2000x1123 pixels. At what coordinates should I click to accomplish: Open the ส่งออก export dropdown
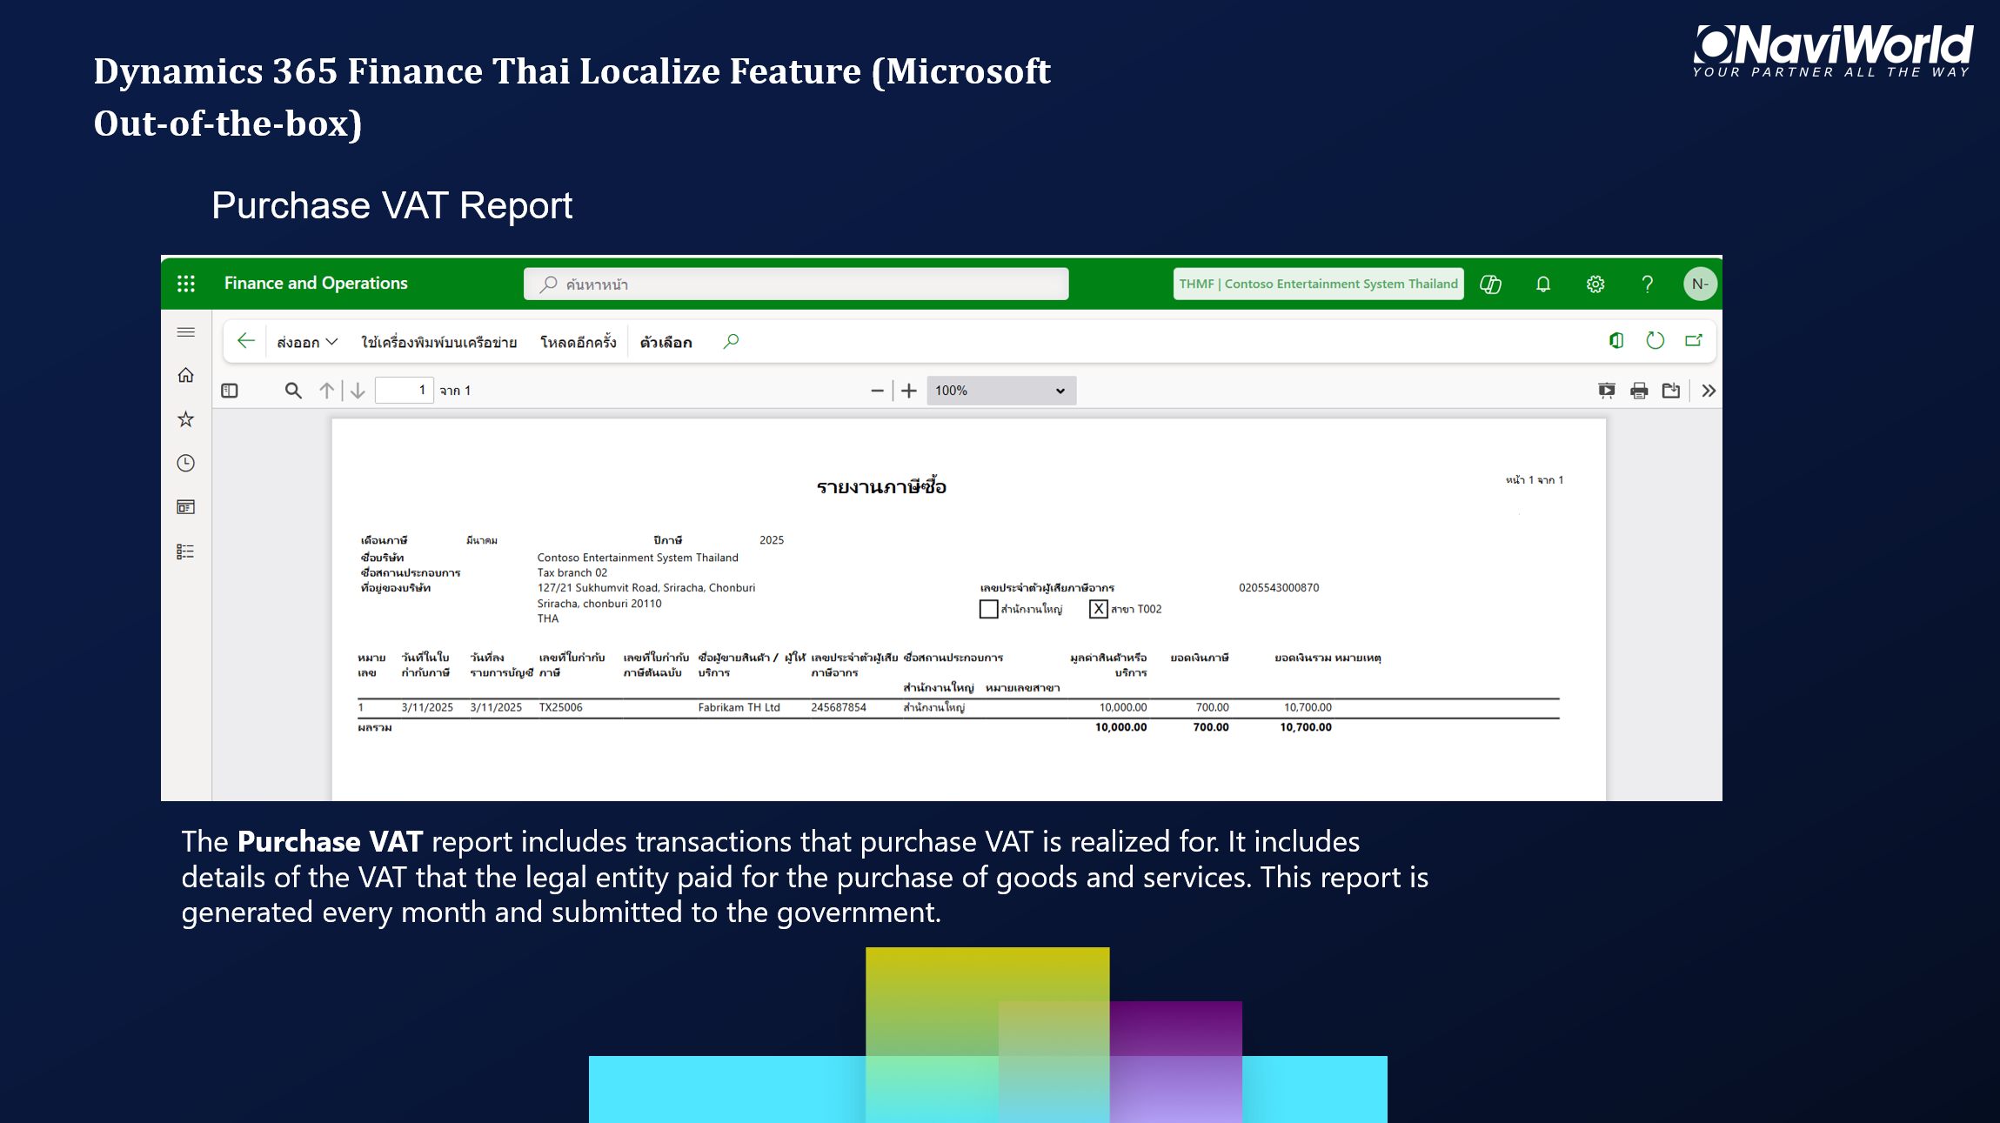click(307, 343)
